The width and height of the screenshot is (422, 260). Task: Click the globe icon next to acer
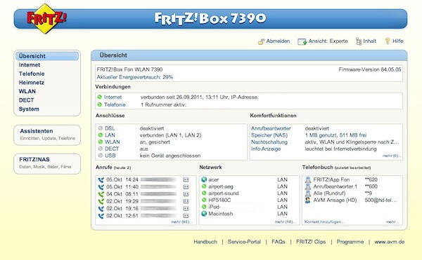click(204, 179)
